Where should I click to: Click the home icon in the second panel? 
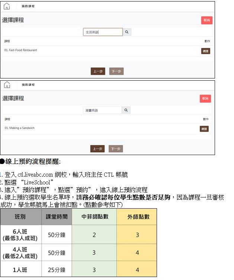click(7, 85)
